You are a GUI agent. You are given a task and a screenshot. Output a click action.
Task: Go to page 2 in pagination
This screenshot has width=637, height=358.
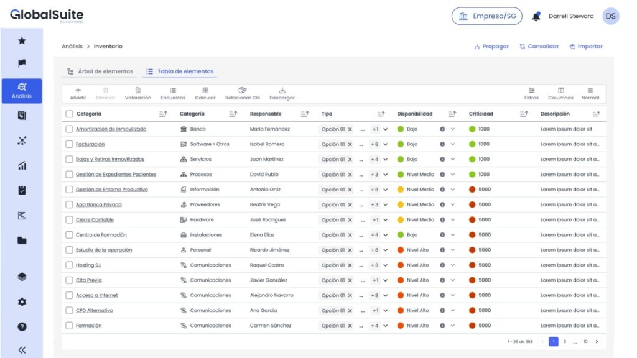point(565,342)
